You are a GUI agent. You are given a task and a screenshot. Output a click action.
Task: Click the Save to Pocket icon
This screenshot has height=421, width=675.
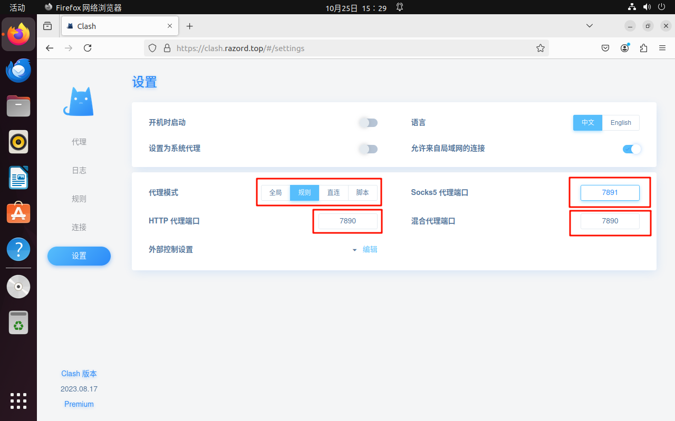coord(606,48)
